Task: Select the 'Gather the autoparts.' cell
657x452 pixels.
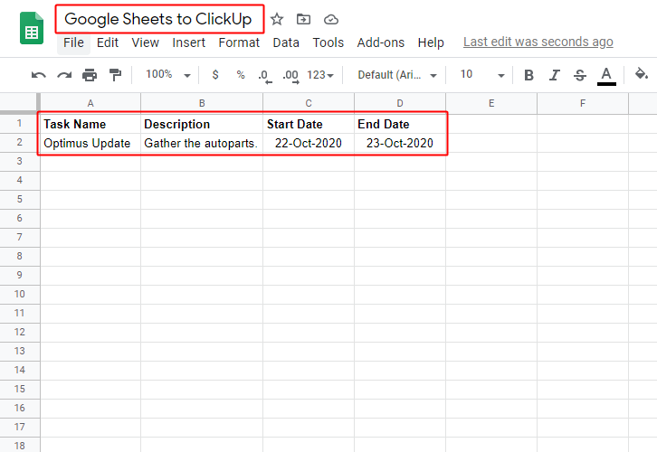Action: (x=202, y=143)
